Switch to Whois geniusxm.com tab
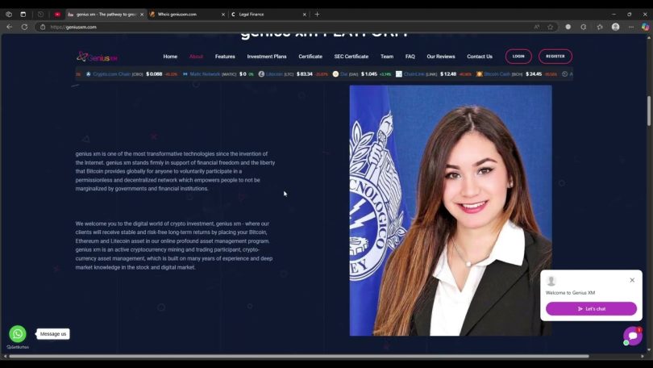 point(186,15)
